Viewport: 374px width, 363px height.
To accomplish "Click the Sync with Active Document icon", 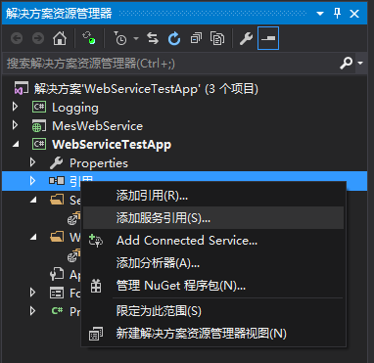I will tap(153, 39).
